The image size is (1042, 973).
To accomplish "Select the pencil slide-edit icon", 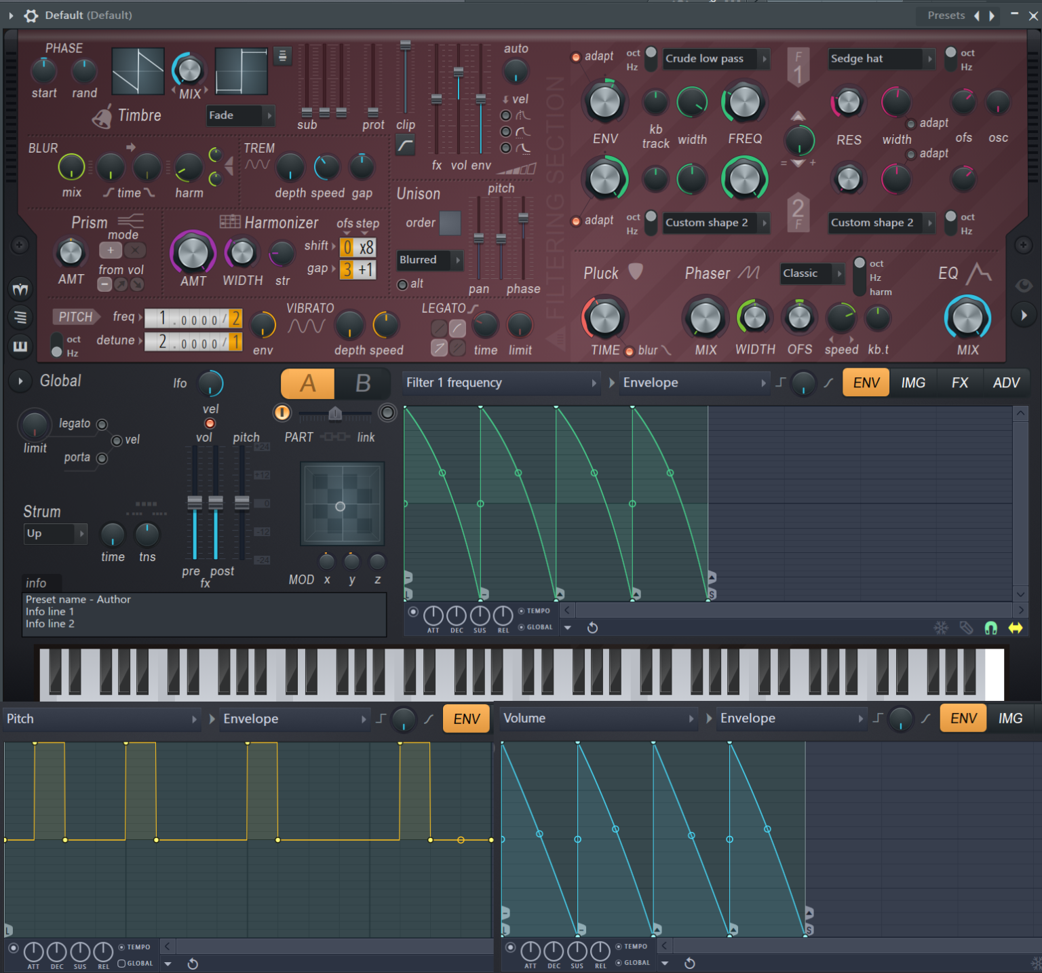I will tap(965, 628).
